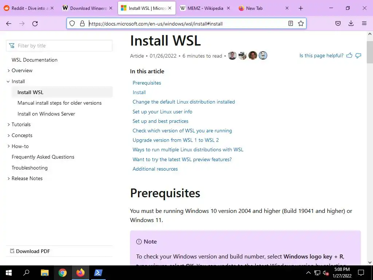Jump to Additional resources link
The width and height of the screenshot is (373, 280).
point(155,169)
